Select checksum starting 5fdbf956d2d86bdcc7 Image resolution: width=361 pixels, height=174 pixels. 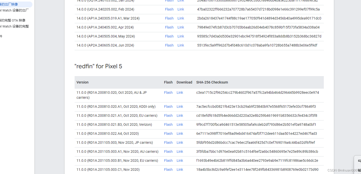coord(255,142)
